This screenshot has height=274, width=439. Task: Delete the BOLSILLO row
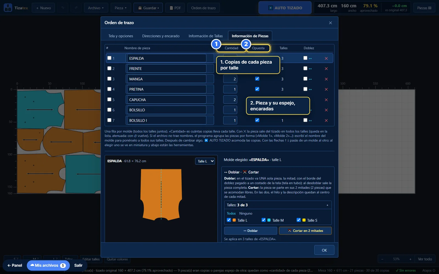coord(326,110)
